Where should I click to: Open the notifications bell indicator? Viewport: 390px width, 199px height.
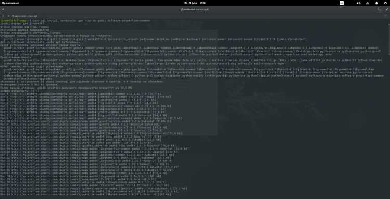376,3
